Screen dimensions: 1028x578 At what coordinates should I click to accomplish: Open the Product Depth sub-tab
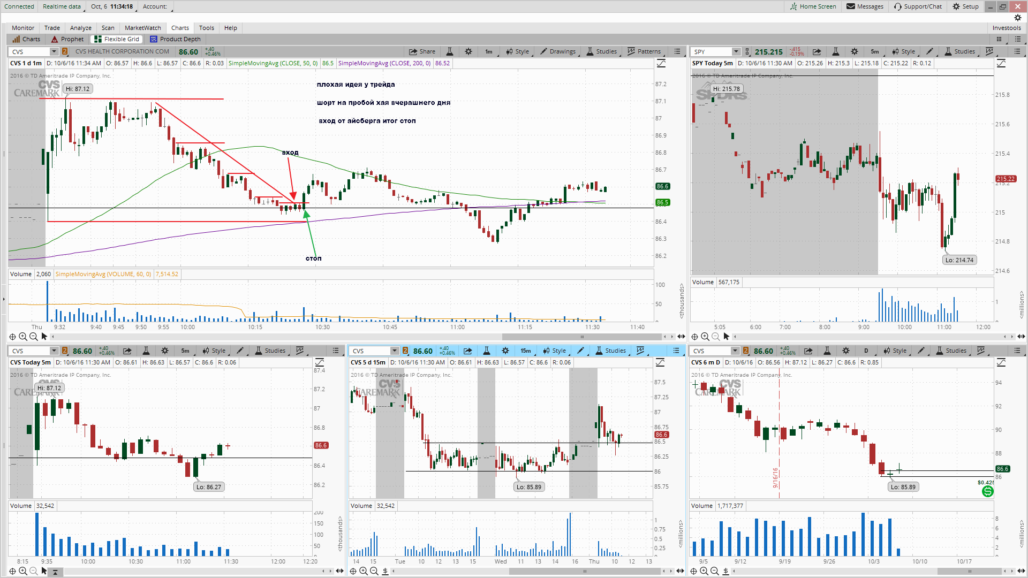(176, 39)
